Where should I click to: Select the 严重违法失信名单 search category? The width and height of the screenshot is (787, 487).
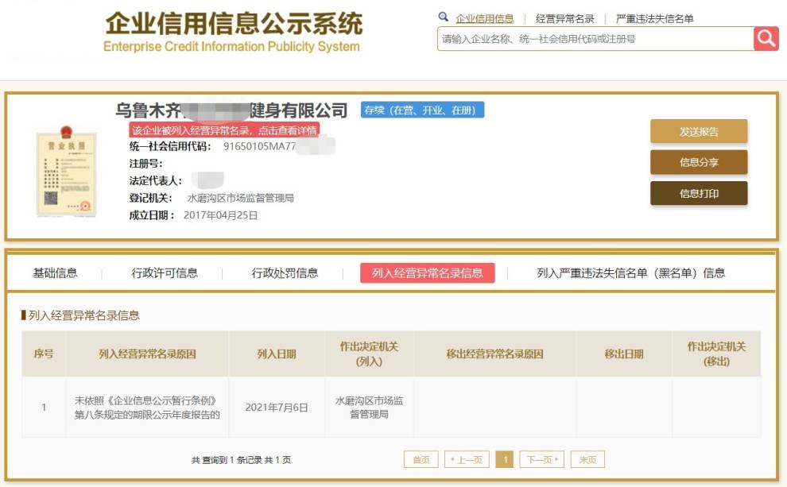pyautogui.click(x=654, y=18)
